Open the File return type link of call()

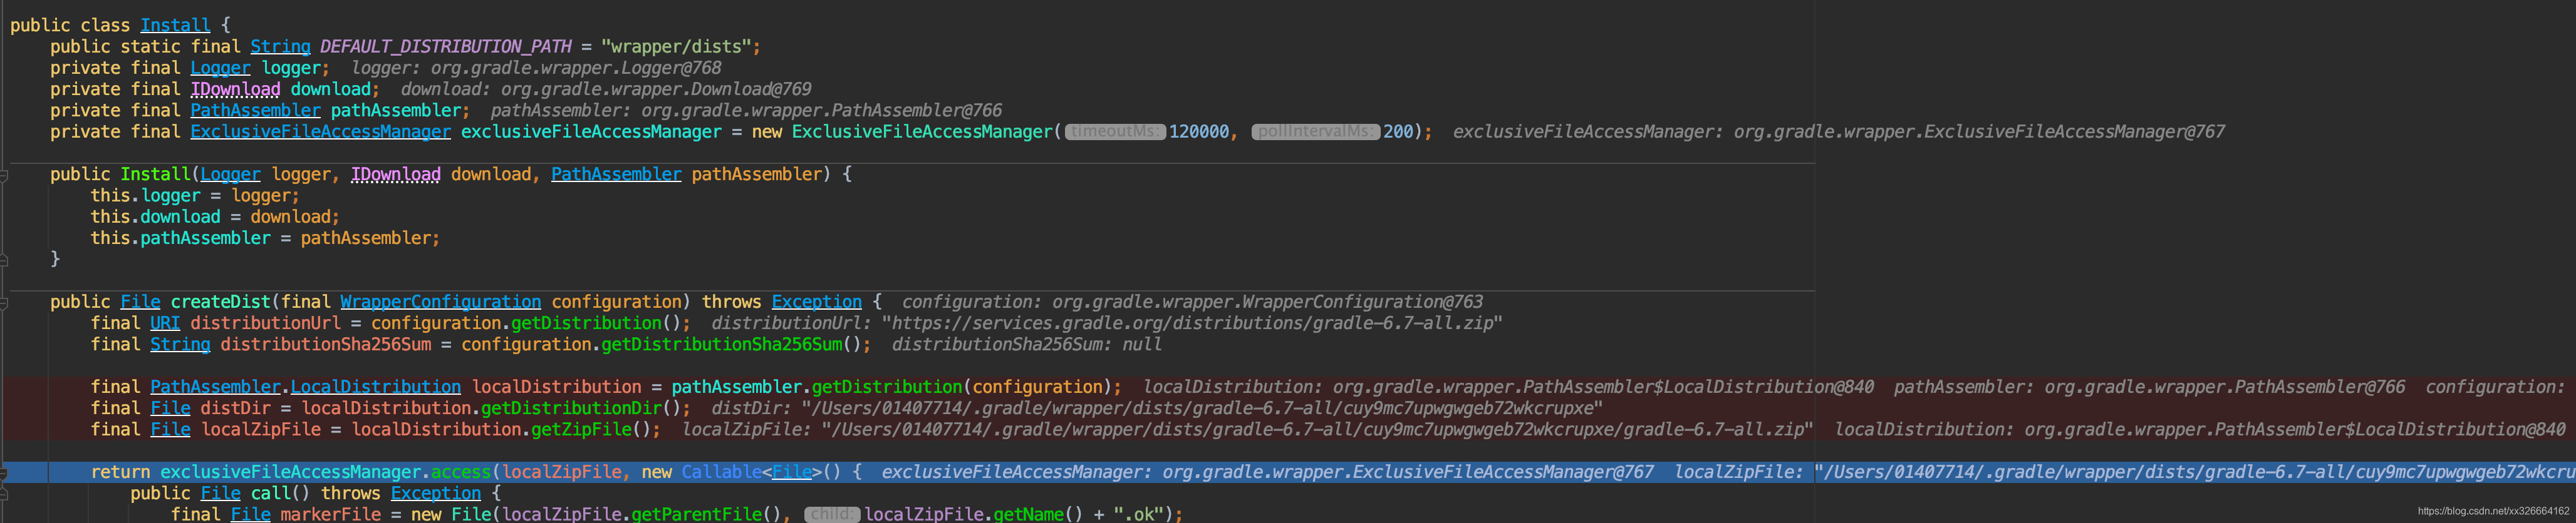click(220, 493)
